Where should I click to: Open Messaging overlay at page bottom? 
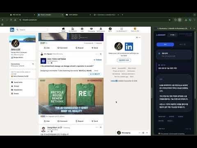[126, 133]
